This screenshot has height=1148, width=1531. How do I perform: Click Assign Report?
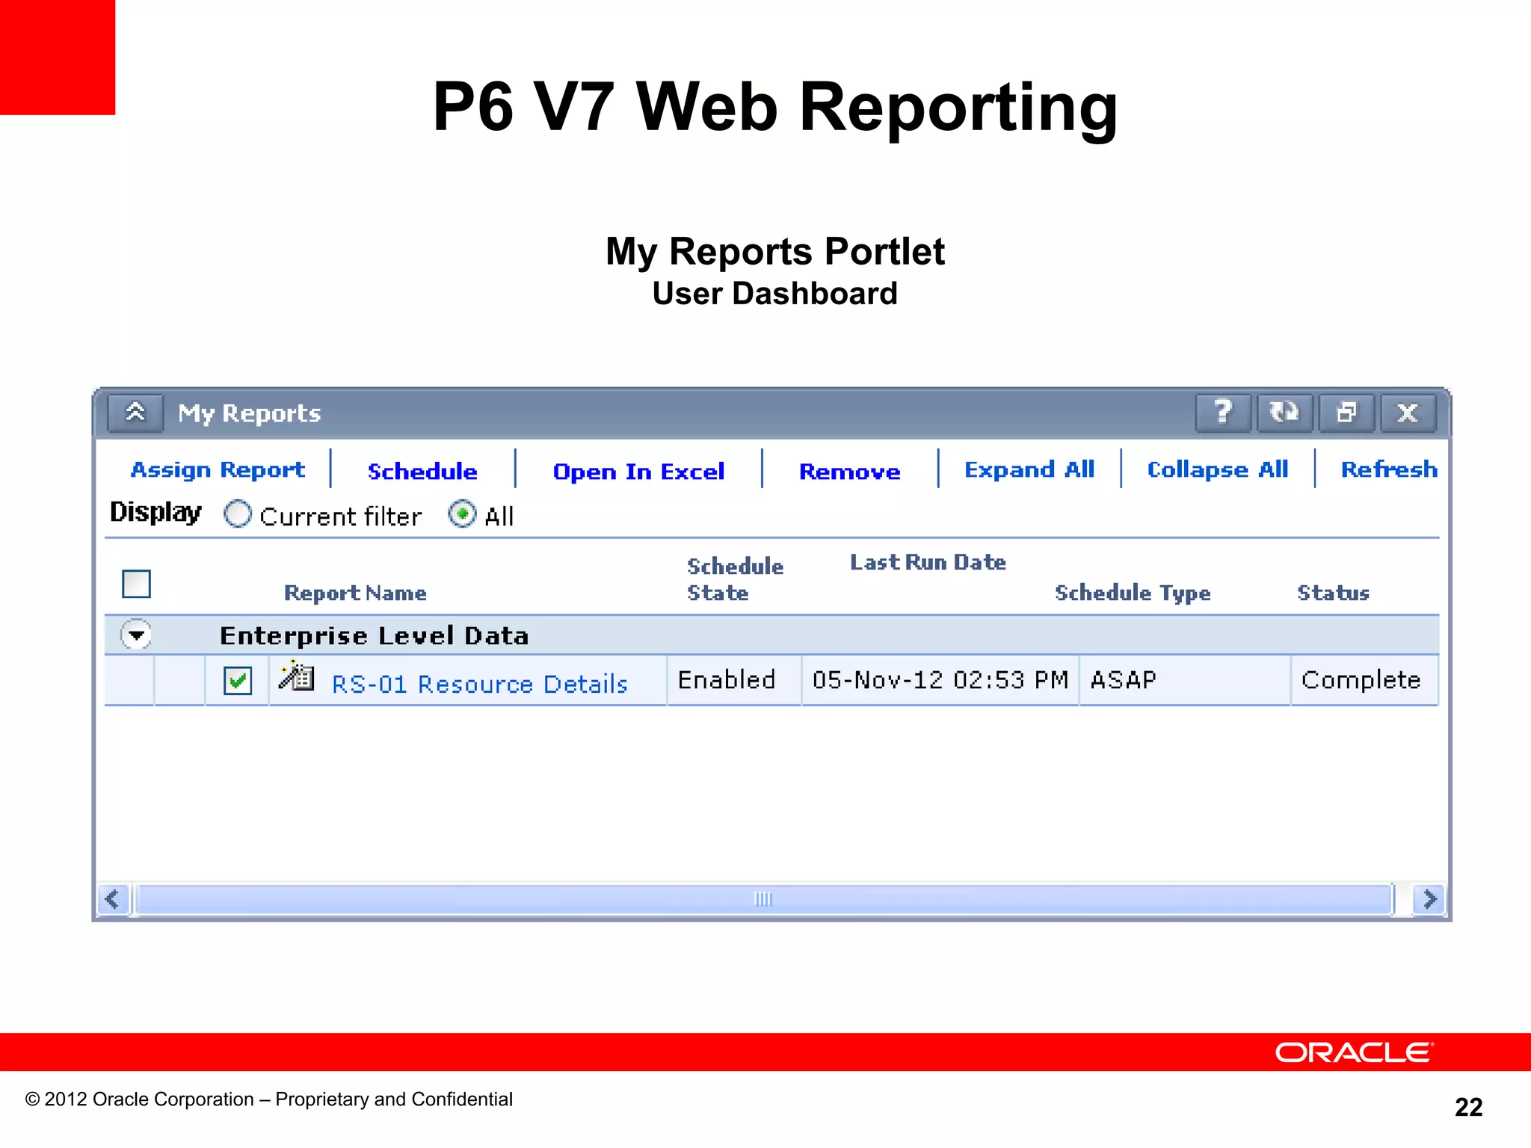coord(218,469)
